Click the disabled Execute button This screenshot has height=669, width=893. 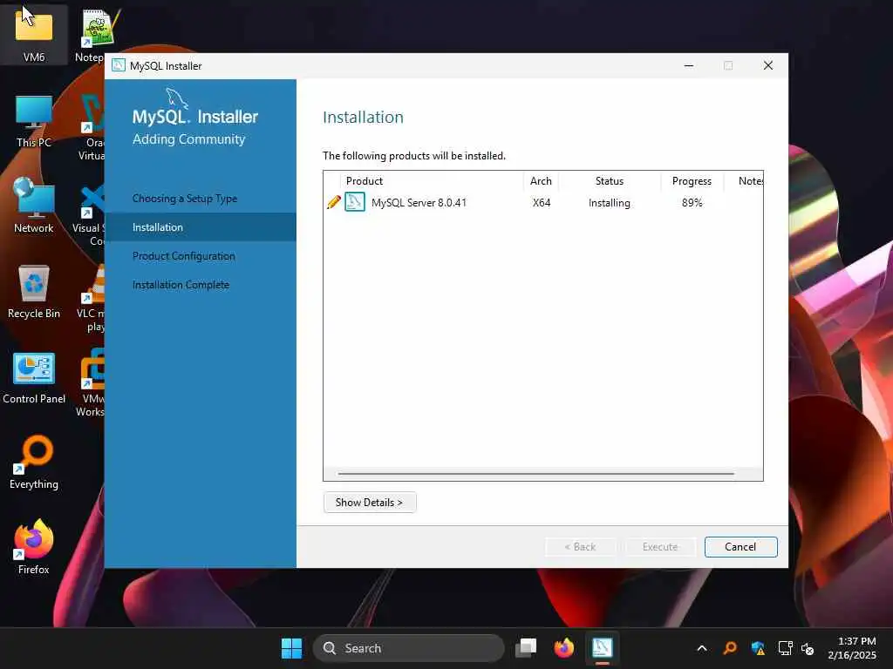660,547
